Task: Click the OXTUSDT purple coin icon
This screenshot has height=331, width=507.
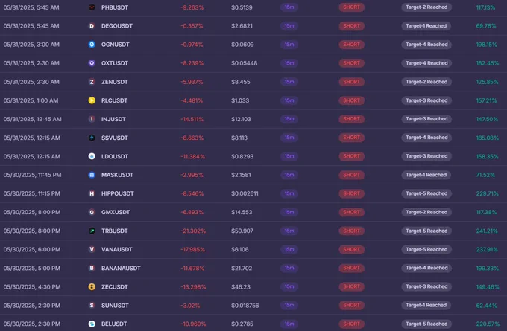Action: click(x=92, y=63)
